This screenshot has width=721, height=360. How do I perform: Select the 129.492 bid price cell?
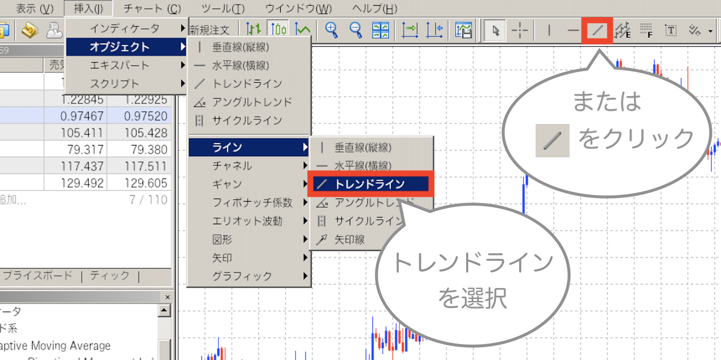(75, 183)
